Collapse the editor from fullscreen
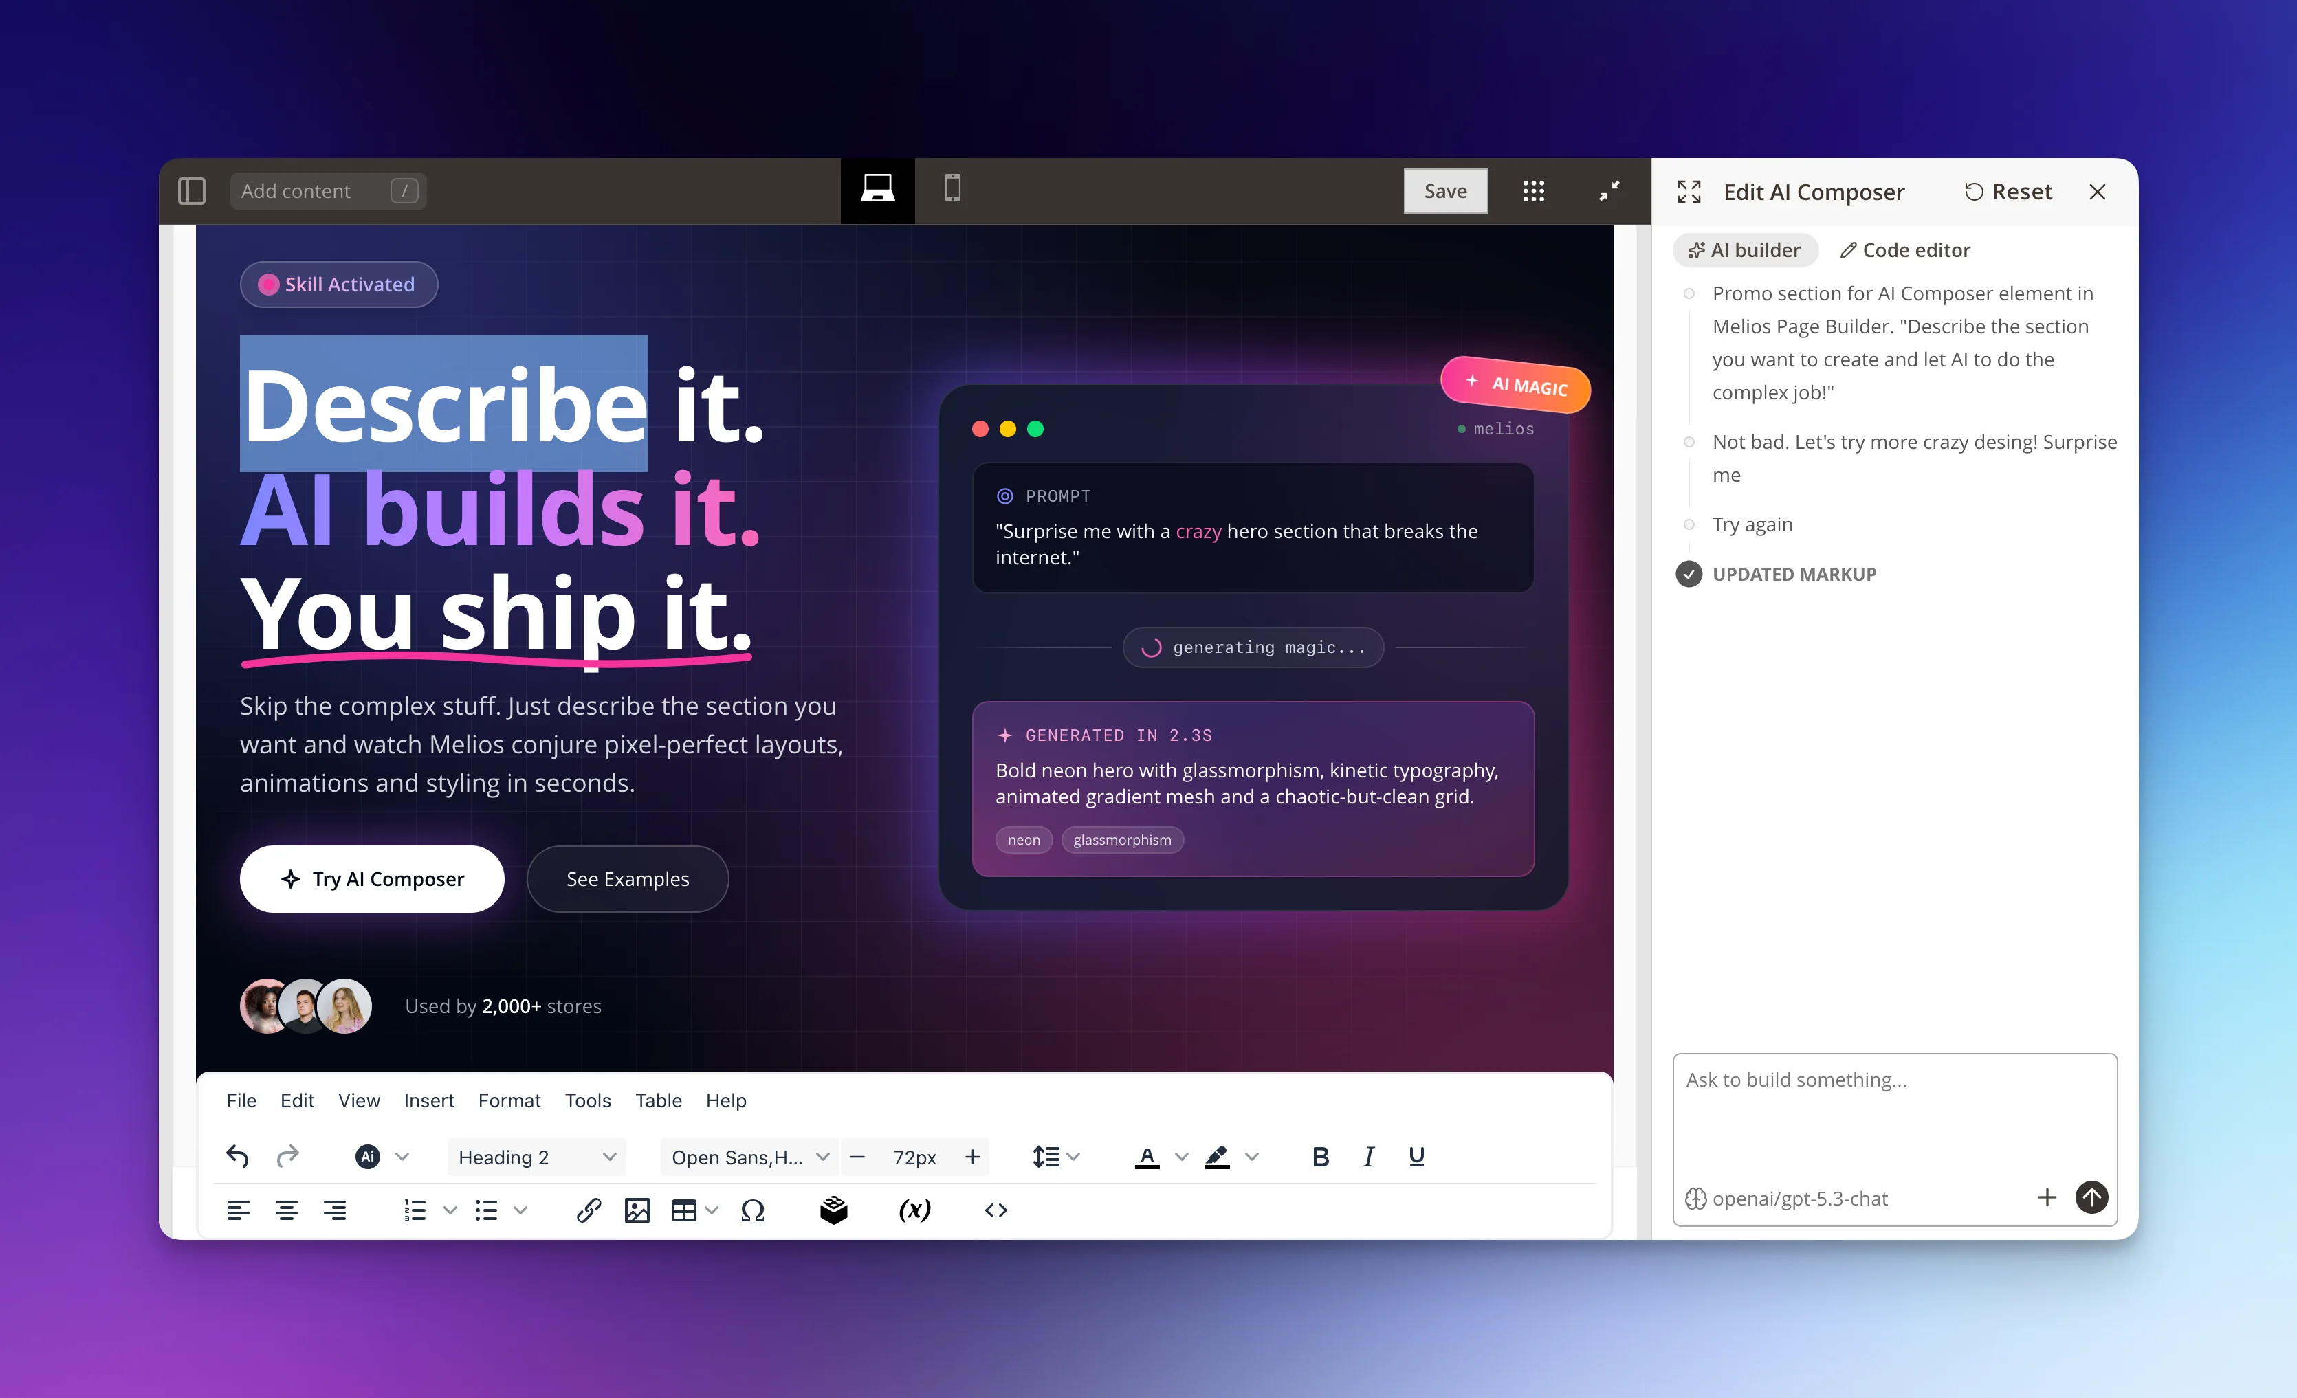Viewport: 2297px width, 1398px height. coord(1609,191)
